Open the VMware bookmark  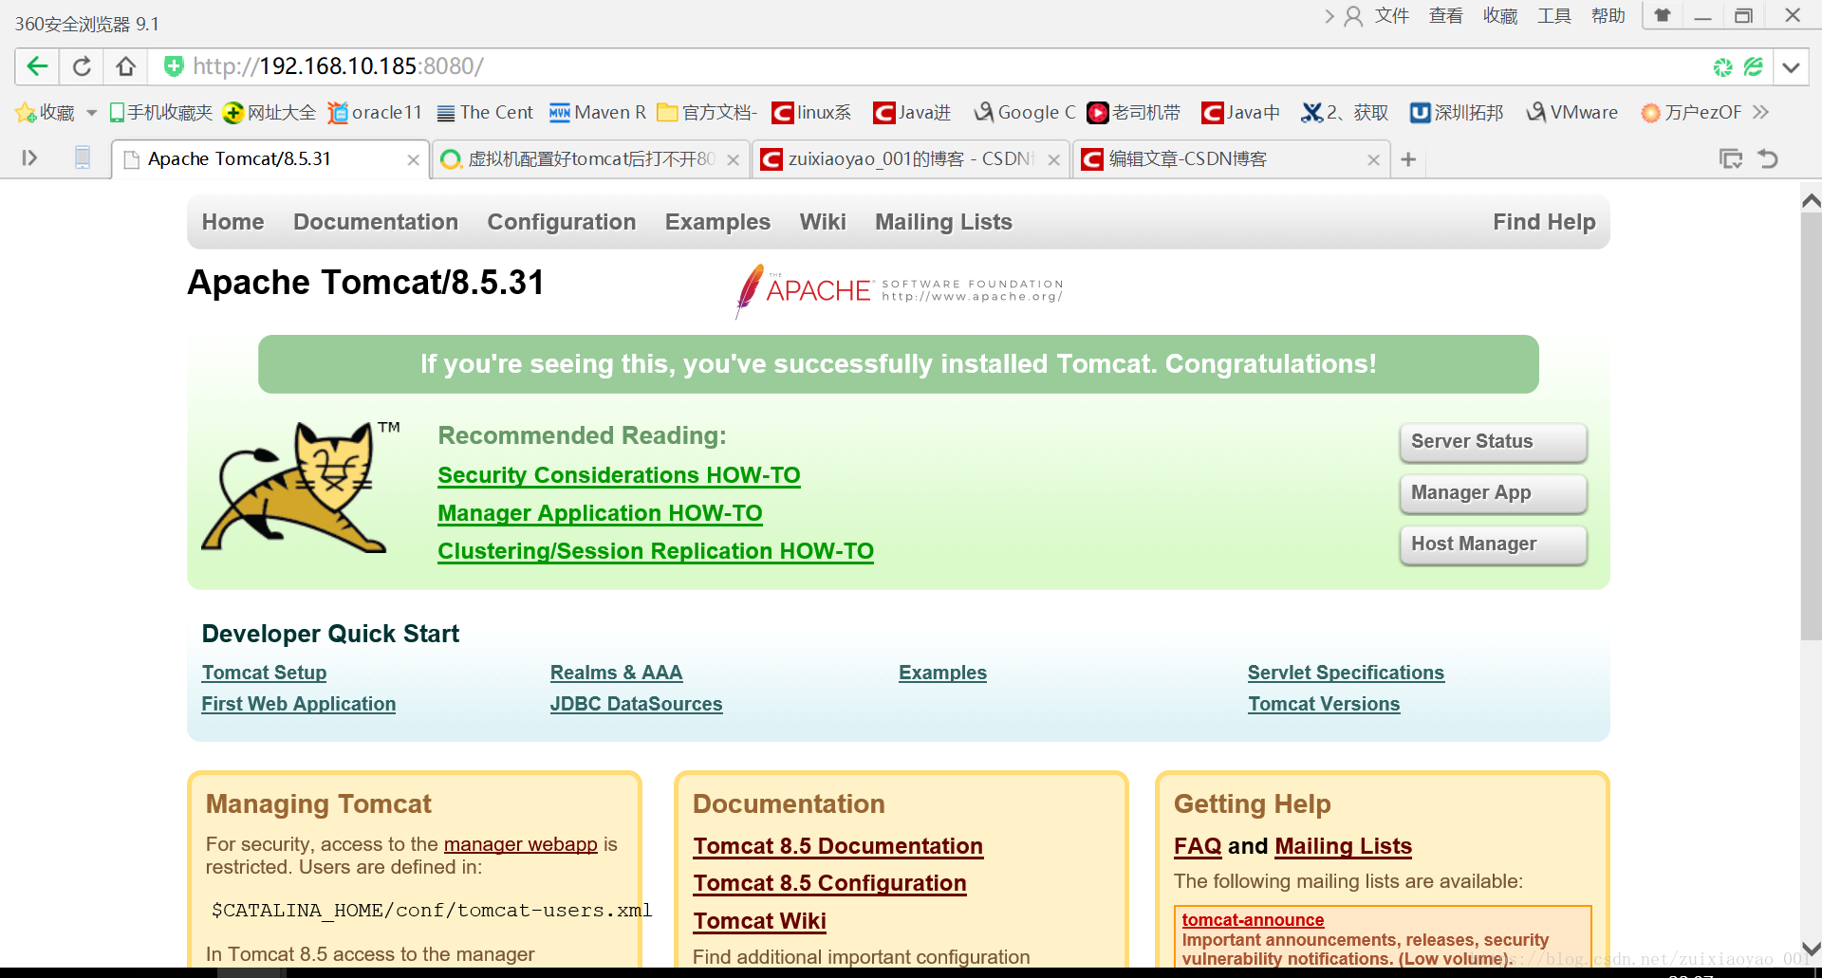tap(1572, 113)
